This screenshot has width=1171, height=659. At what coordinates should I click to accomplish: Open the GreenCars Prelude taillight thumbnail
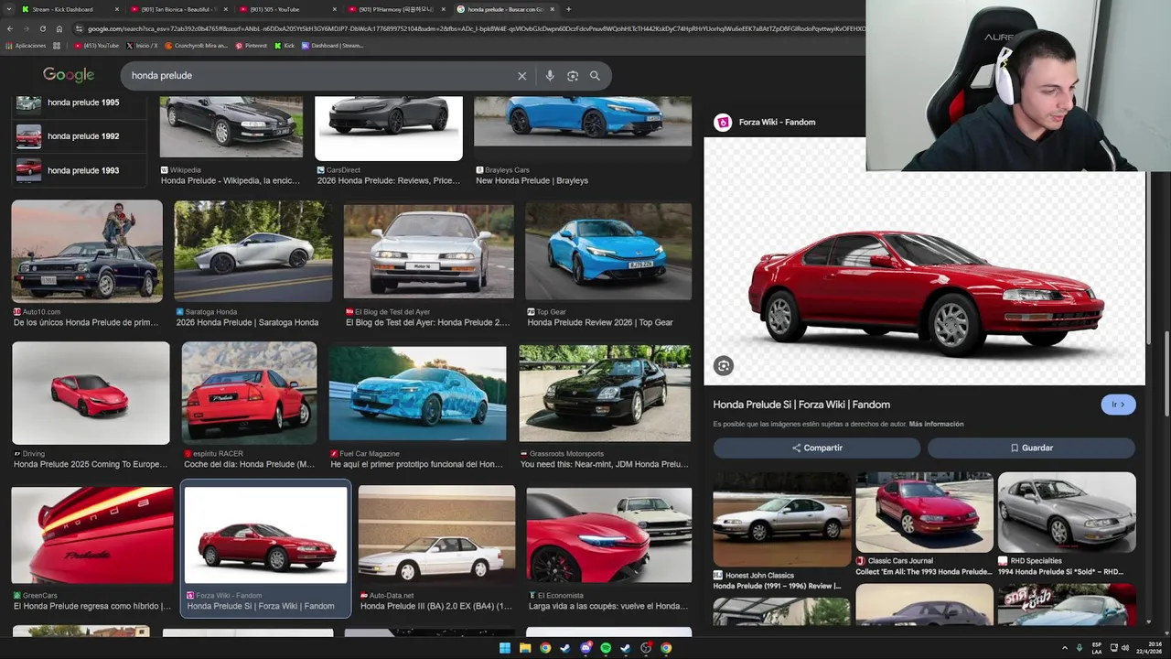91,535
